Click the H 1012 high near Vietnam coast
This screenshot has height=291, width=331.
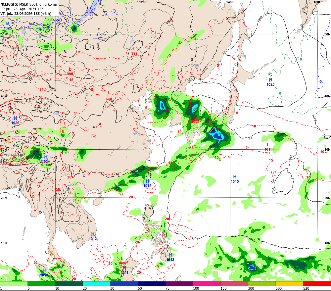[93, 236]
